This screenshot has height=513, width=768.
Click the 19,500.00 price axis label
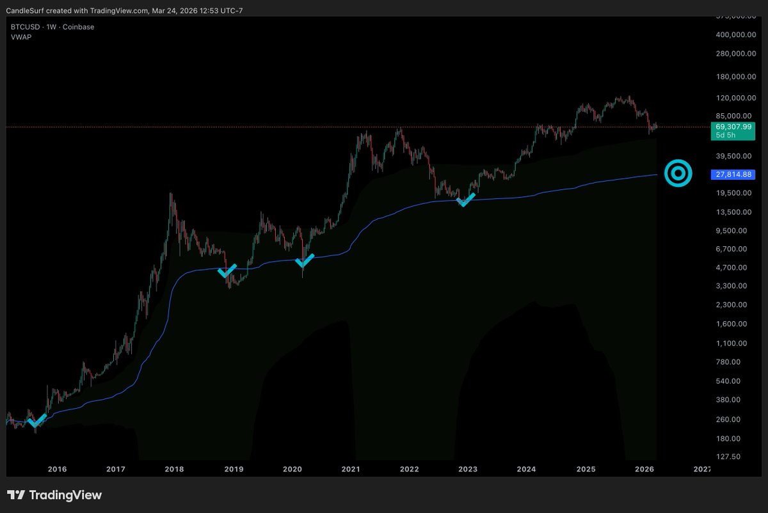pyautogui.click(x=733, y=193)
